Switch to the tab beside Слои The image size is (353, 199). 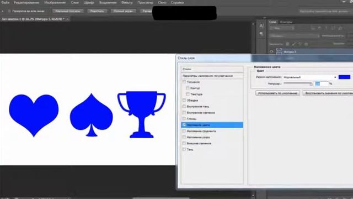286,22
